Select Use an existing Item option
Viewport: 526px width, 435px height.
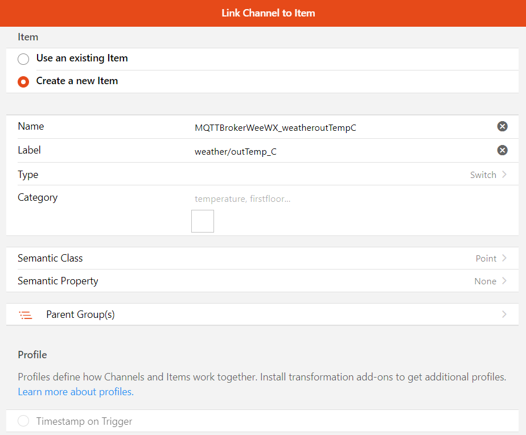click(23, 59)
